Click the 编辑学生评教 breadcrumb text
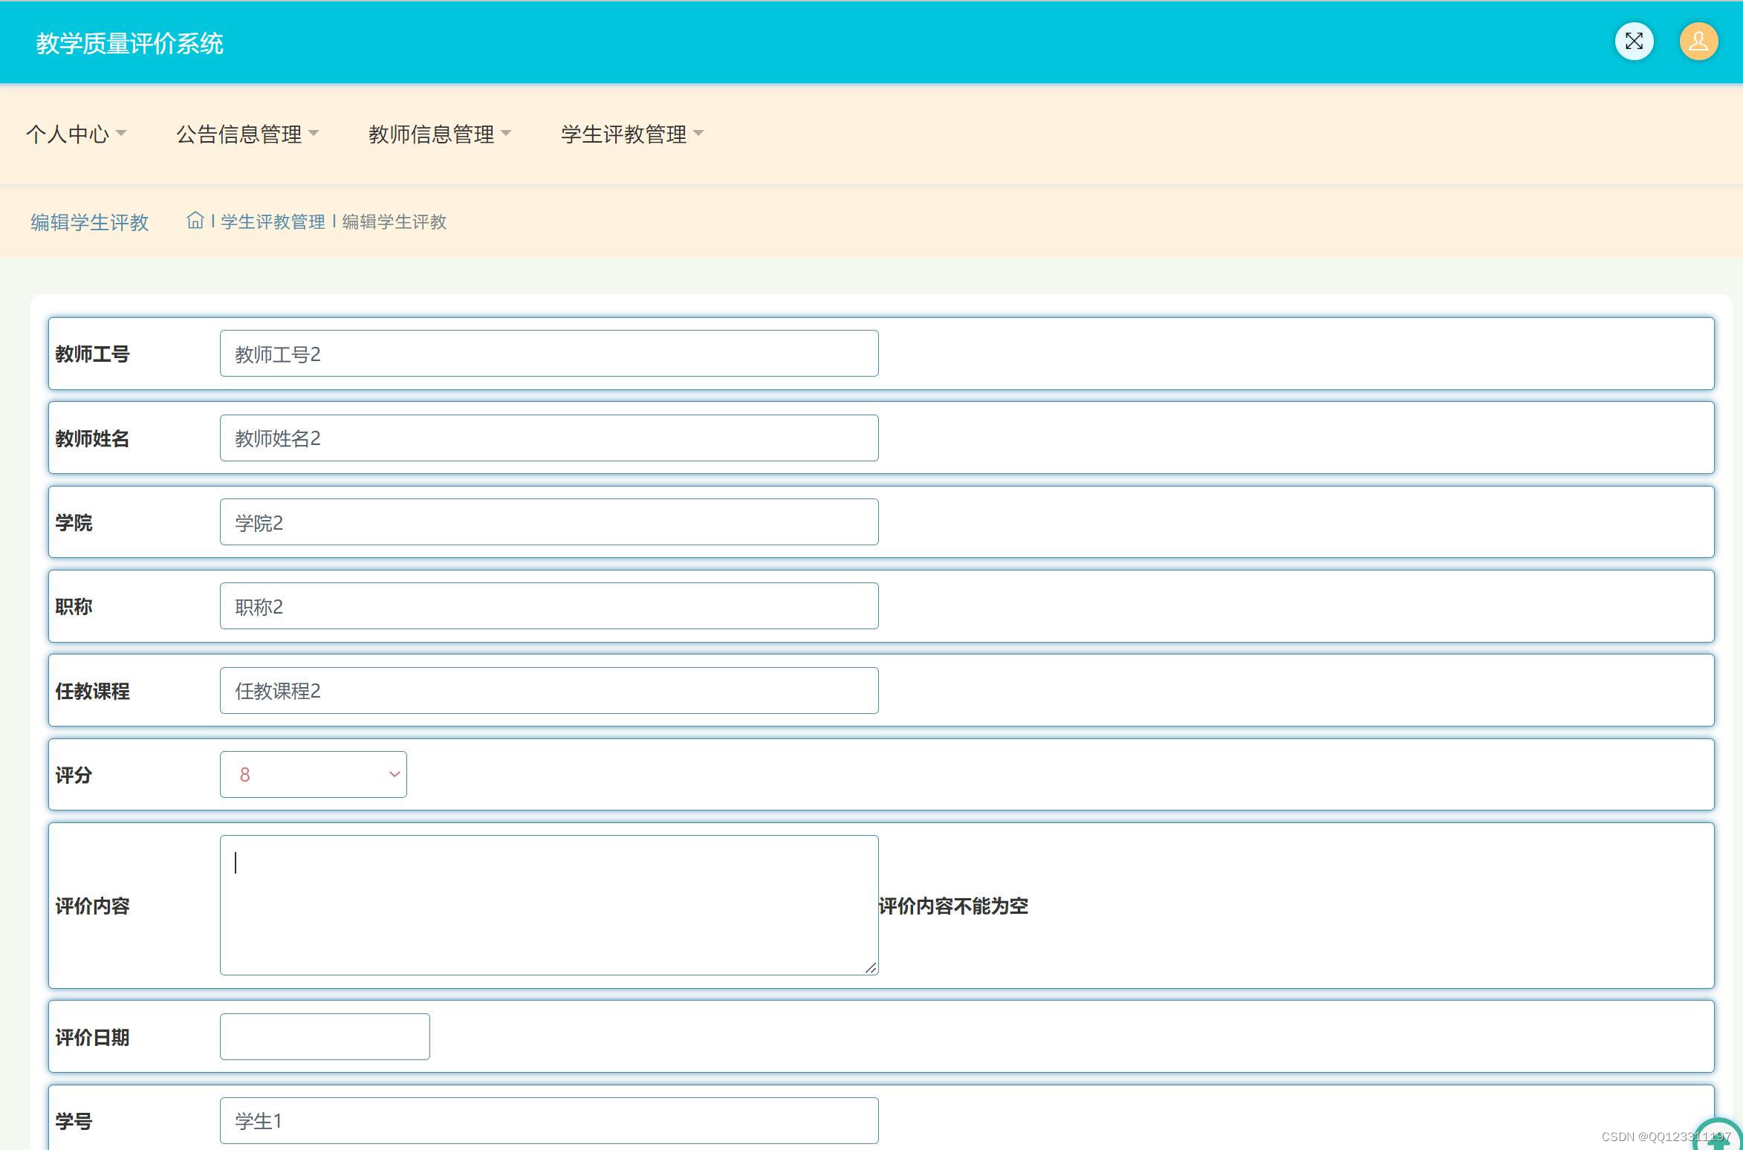 (395, 221)
